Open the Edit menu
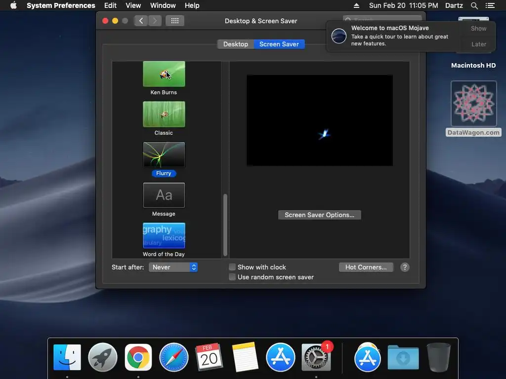 tap(110, 5)
